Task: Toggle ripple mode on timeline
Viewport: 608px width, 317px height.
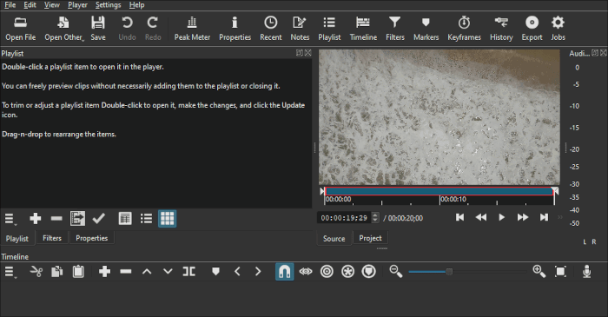Action: pos(327,272)
